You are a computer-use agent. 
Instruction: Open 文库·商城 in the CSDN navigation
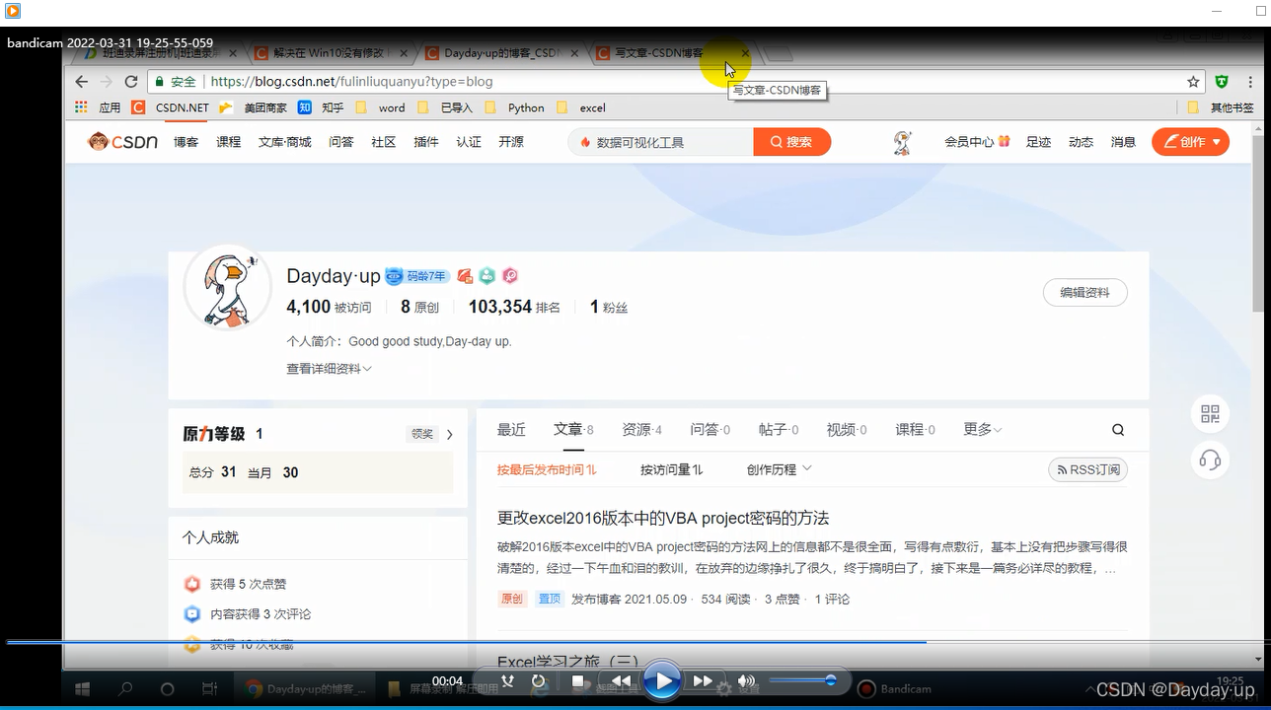coord(285,142)
